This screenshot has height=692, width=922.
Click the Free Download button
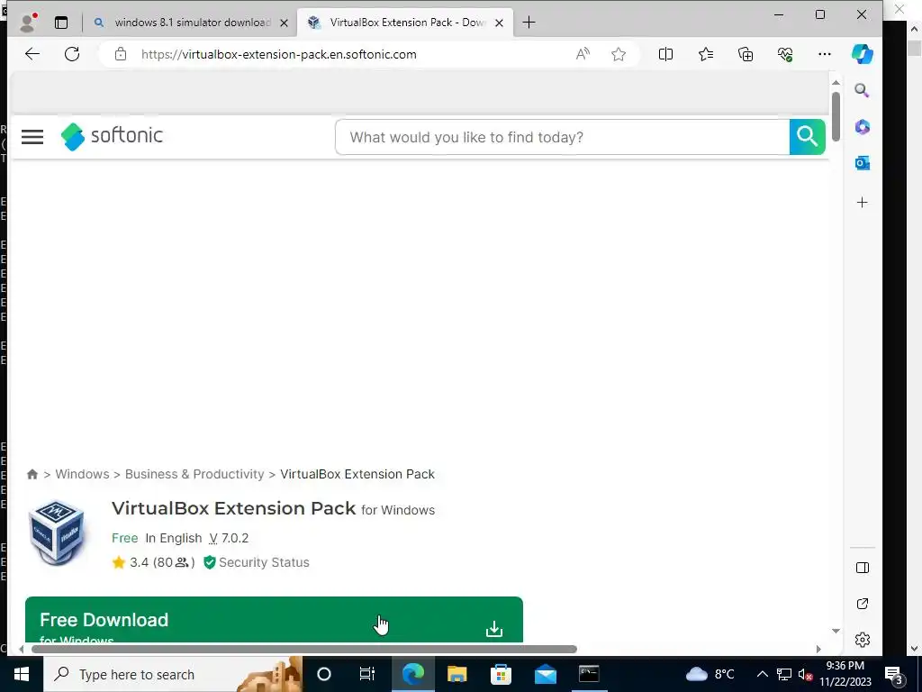[x=274, y=620]
